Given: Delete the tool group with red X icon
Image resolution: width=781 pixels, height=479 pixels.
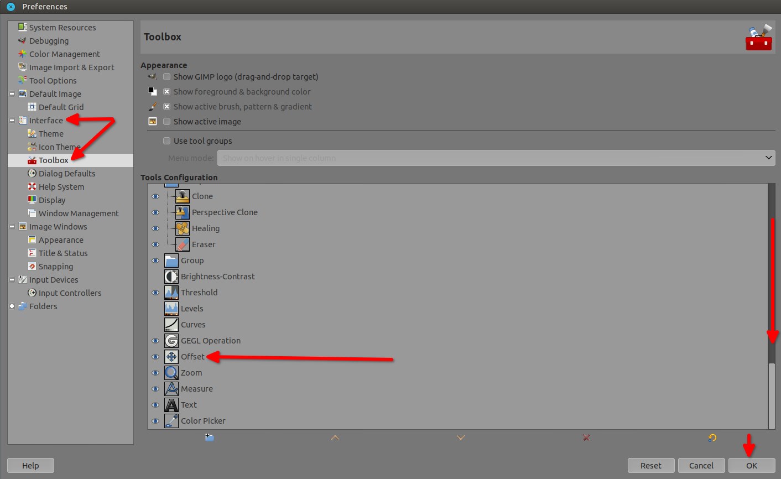Looking at the screenshot, I should tap(586, 438).
